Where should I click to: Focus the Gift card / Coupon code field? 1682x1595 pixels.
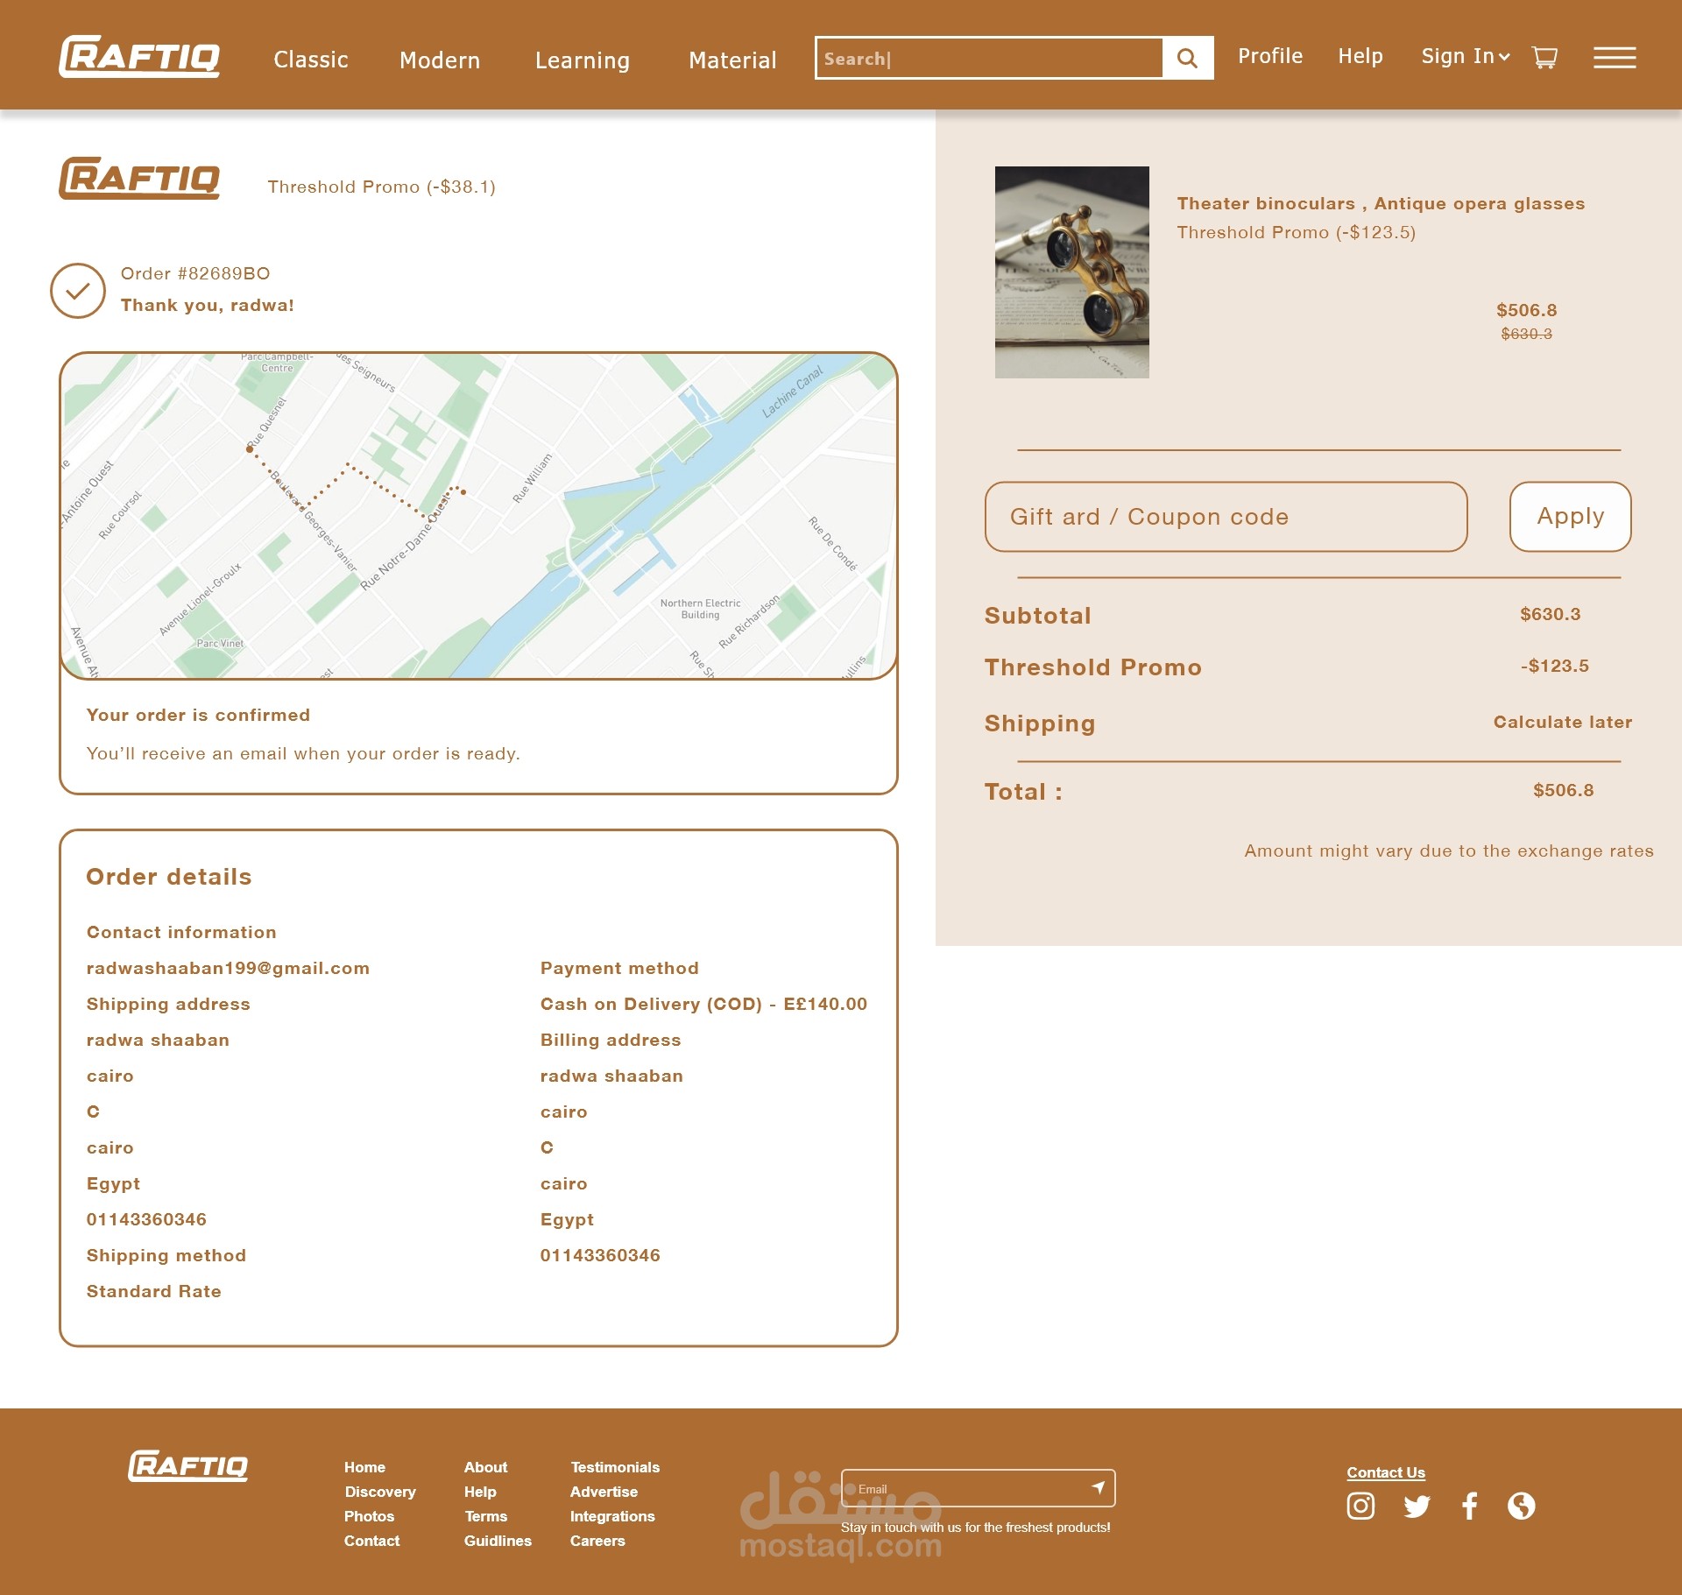tap(1225, 517)
